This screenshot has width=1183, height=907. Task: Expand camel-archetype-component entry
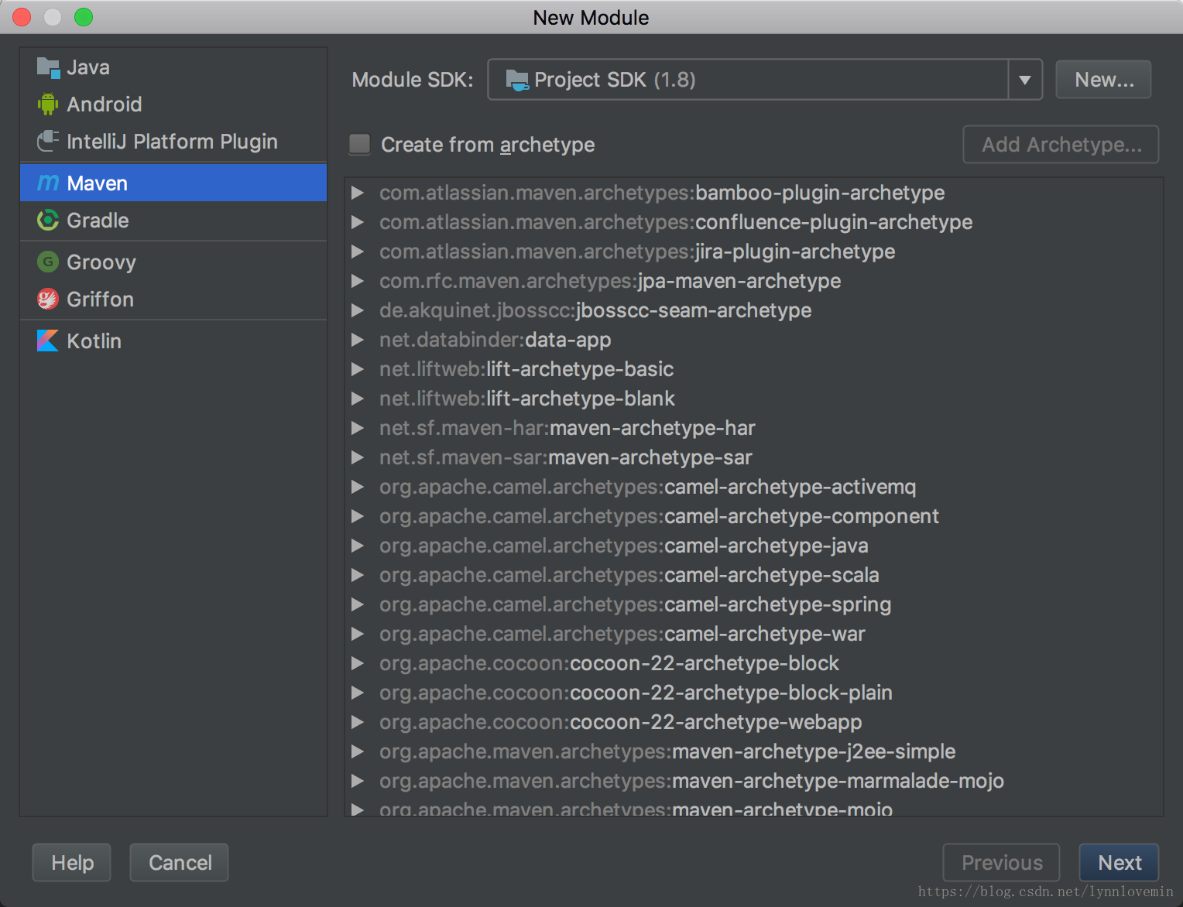[x=358, y=516]
